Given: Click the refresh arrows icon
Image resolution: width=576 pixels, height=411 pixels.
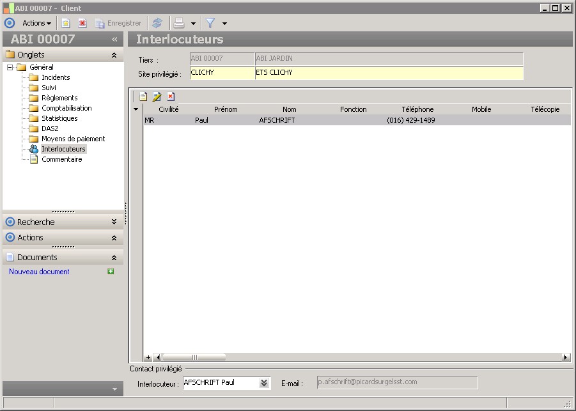Looking at the screenshot, I should tap(157, 23).
